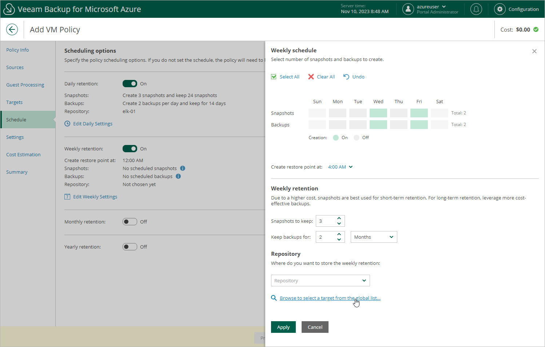Click the Undo link text
The height and width of the screenshot is (347, 545).
click(358, 77)
